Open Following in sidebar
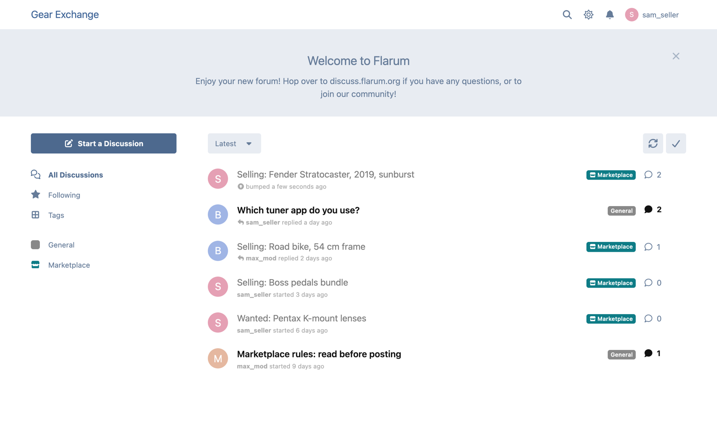This screenshot has width=717, height=448. pos(56,195)
